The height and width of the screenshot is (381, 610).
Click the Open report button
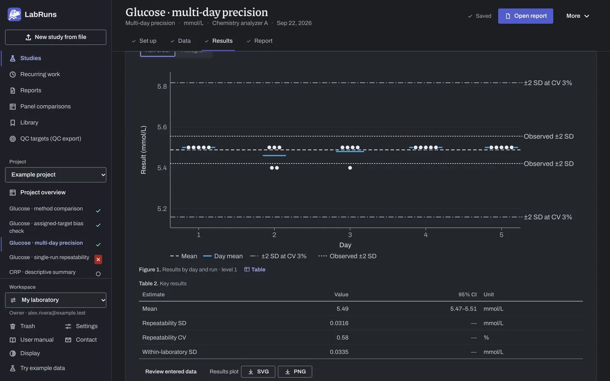coord(526,16)
